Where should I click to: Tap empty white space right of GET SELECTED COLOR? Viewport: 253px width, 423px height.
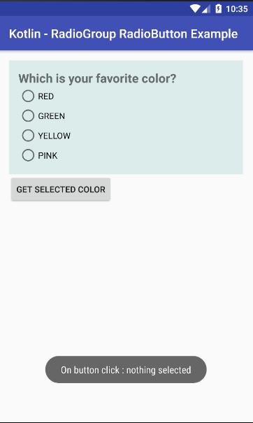tap(181, 189)
